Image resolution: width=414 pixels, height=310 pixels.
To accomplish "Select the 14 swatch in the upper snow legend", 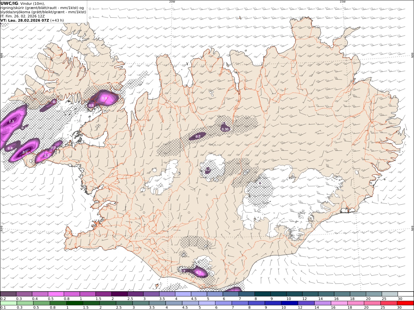I will tap(326, 294).
